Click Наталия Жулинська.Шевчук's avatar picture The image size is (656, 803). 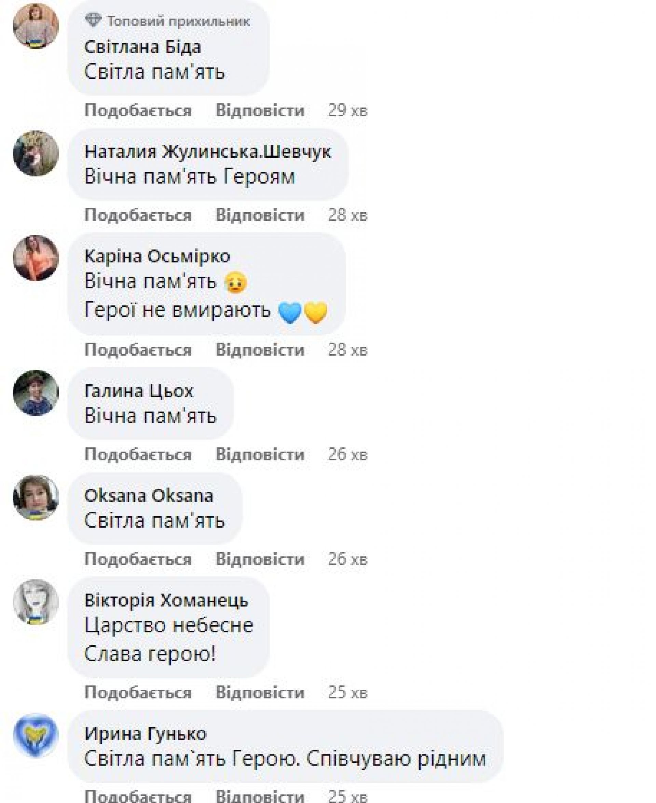point(36,154)
